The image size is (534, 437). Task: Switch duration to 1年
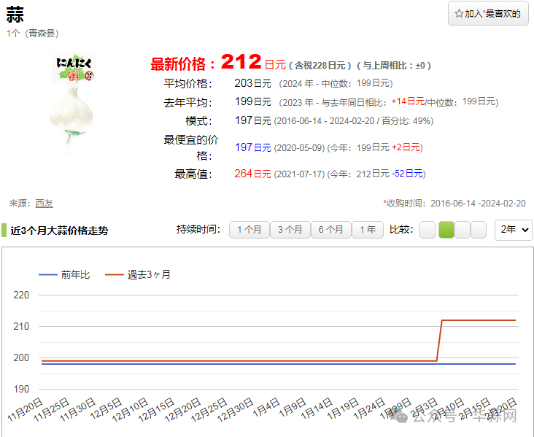click(x=368, y=230)
